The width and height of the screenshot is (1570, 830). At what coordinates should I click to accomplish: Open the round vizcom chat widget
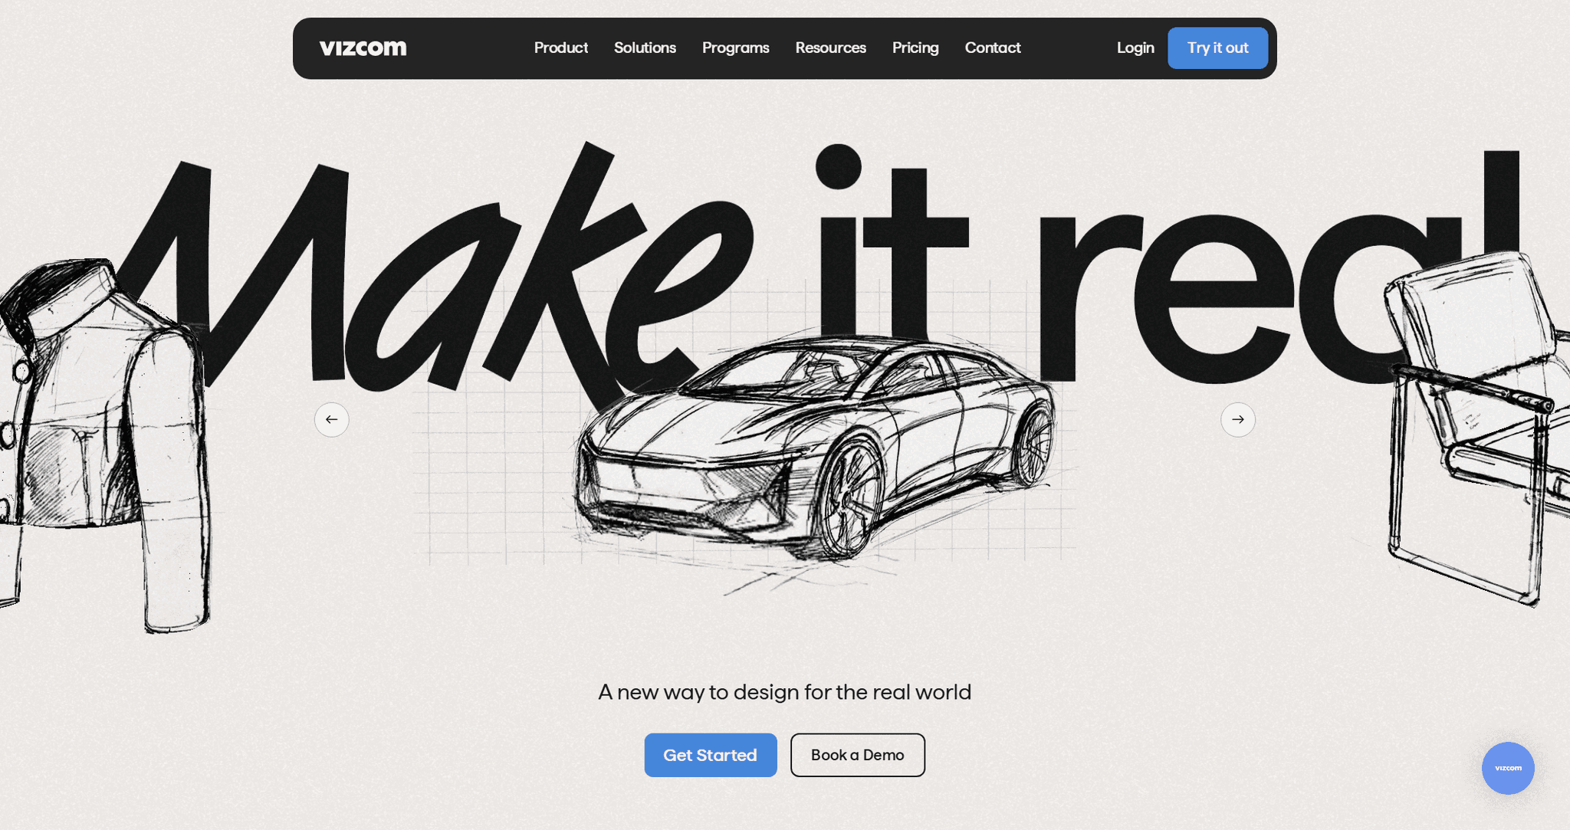click(x=1507, y=768)
